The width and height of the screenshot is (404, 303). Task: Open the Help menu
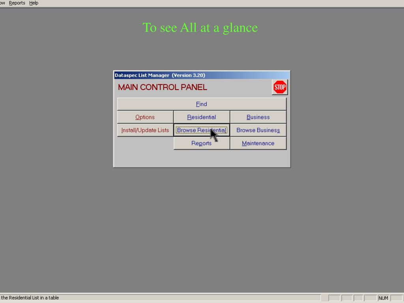click(x=34, y=3)
